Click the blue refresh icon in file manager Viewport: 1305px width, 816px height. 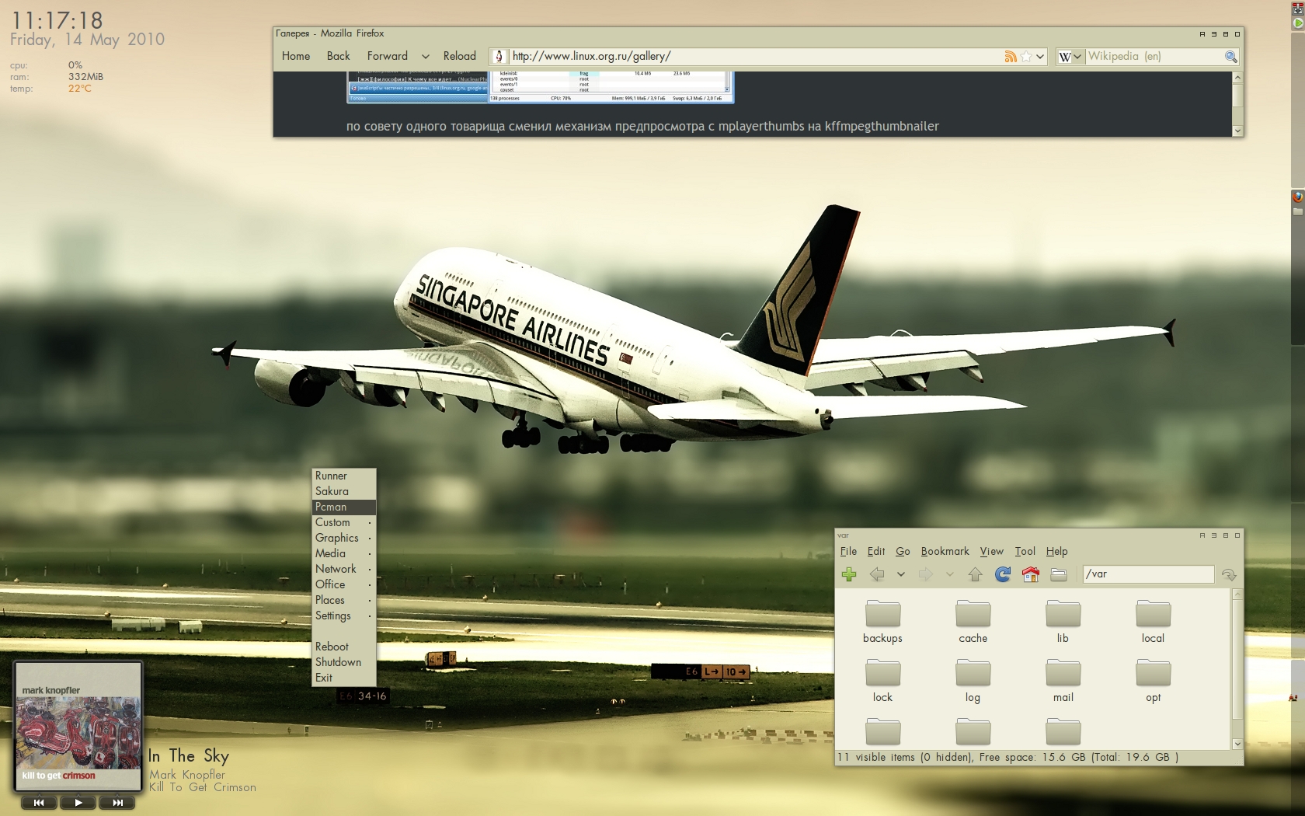[x=1003, y=574]
